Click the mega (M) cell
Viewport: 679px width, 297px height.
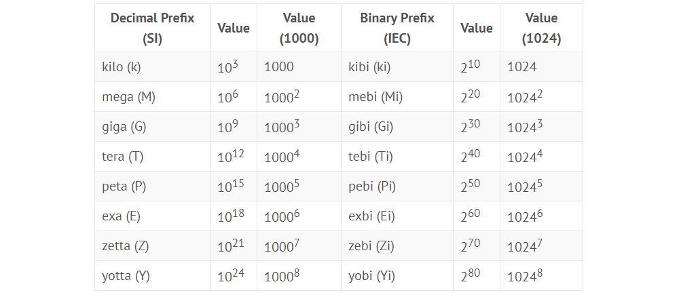click(x=152, y=97)
